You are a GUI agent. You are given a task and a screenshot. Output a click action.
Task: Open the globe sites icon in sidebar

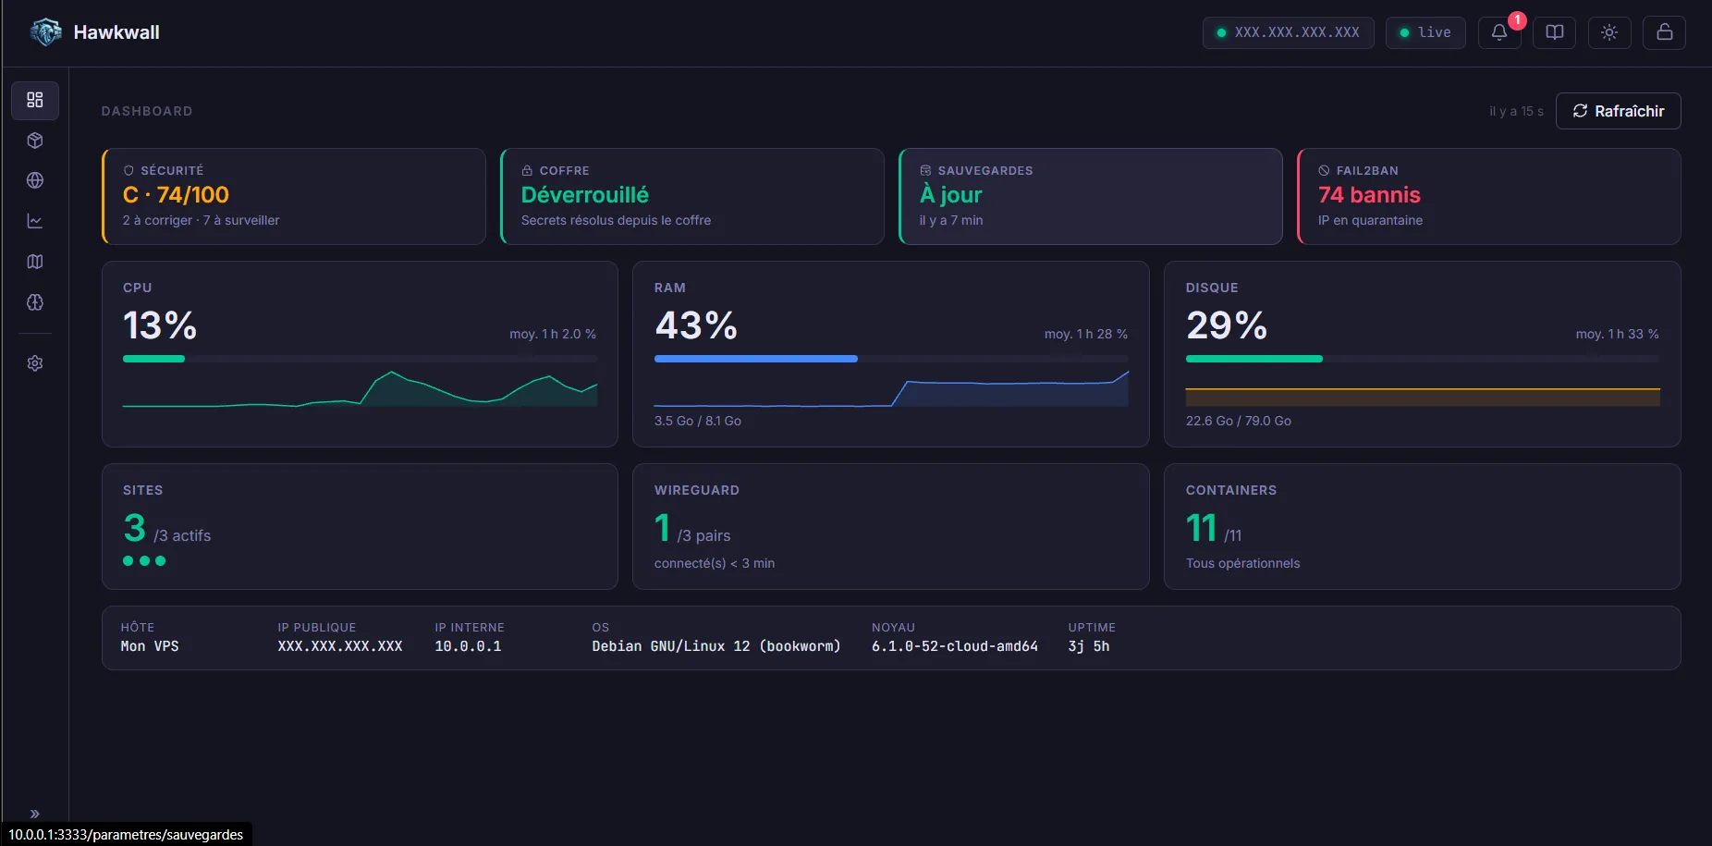[x=35, y=180]
